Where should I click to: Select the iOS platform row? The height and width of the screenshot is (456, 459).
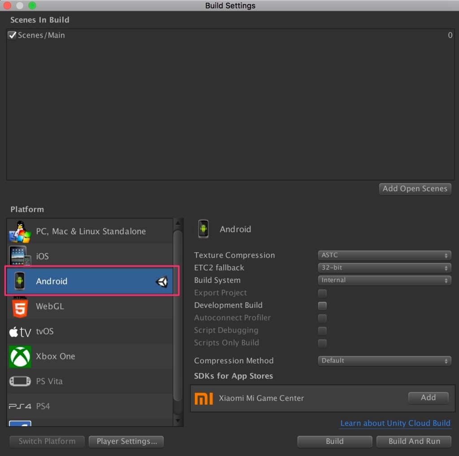[x=90, y=256]
